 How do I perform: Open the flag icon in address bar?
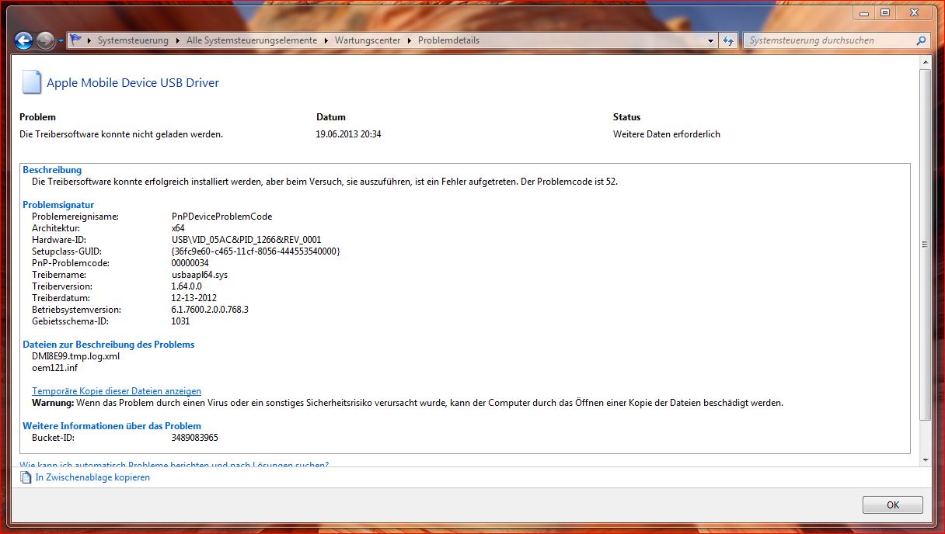click(x=76, y=40)
